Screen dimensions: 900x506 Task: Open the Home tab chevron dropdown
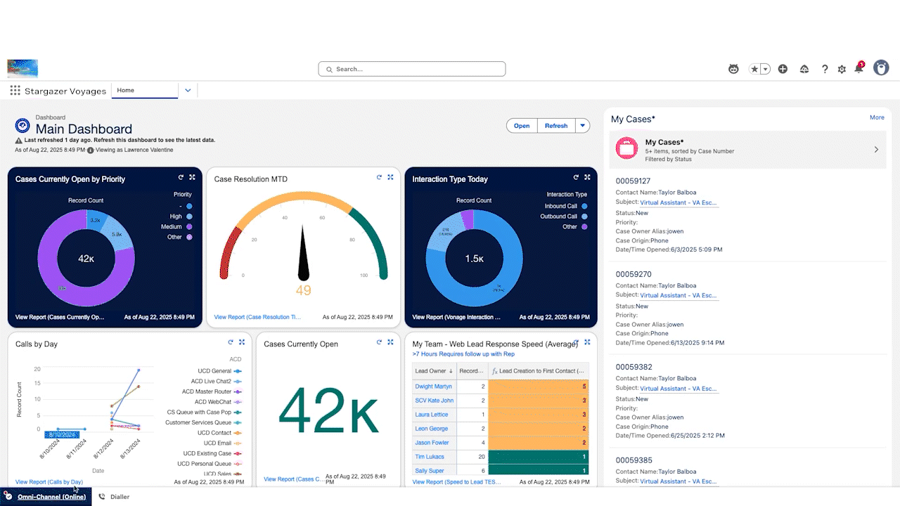click(187, 91)
